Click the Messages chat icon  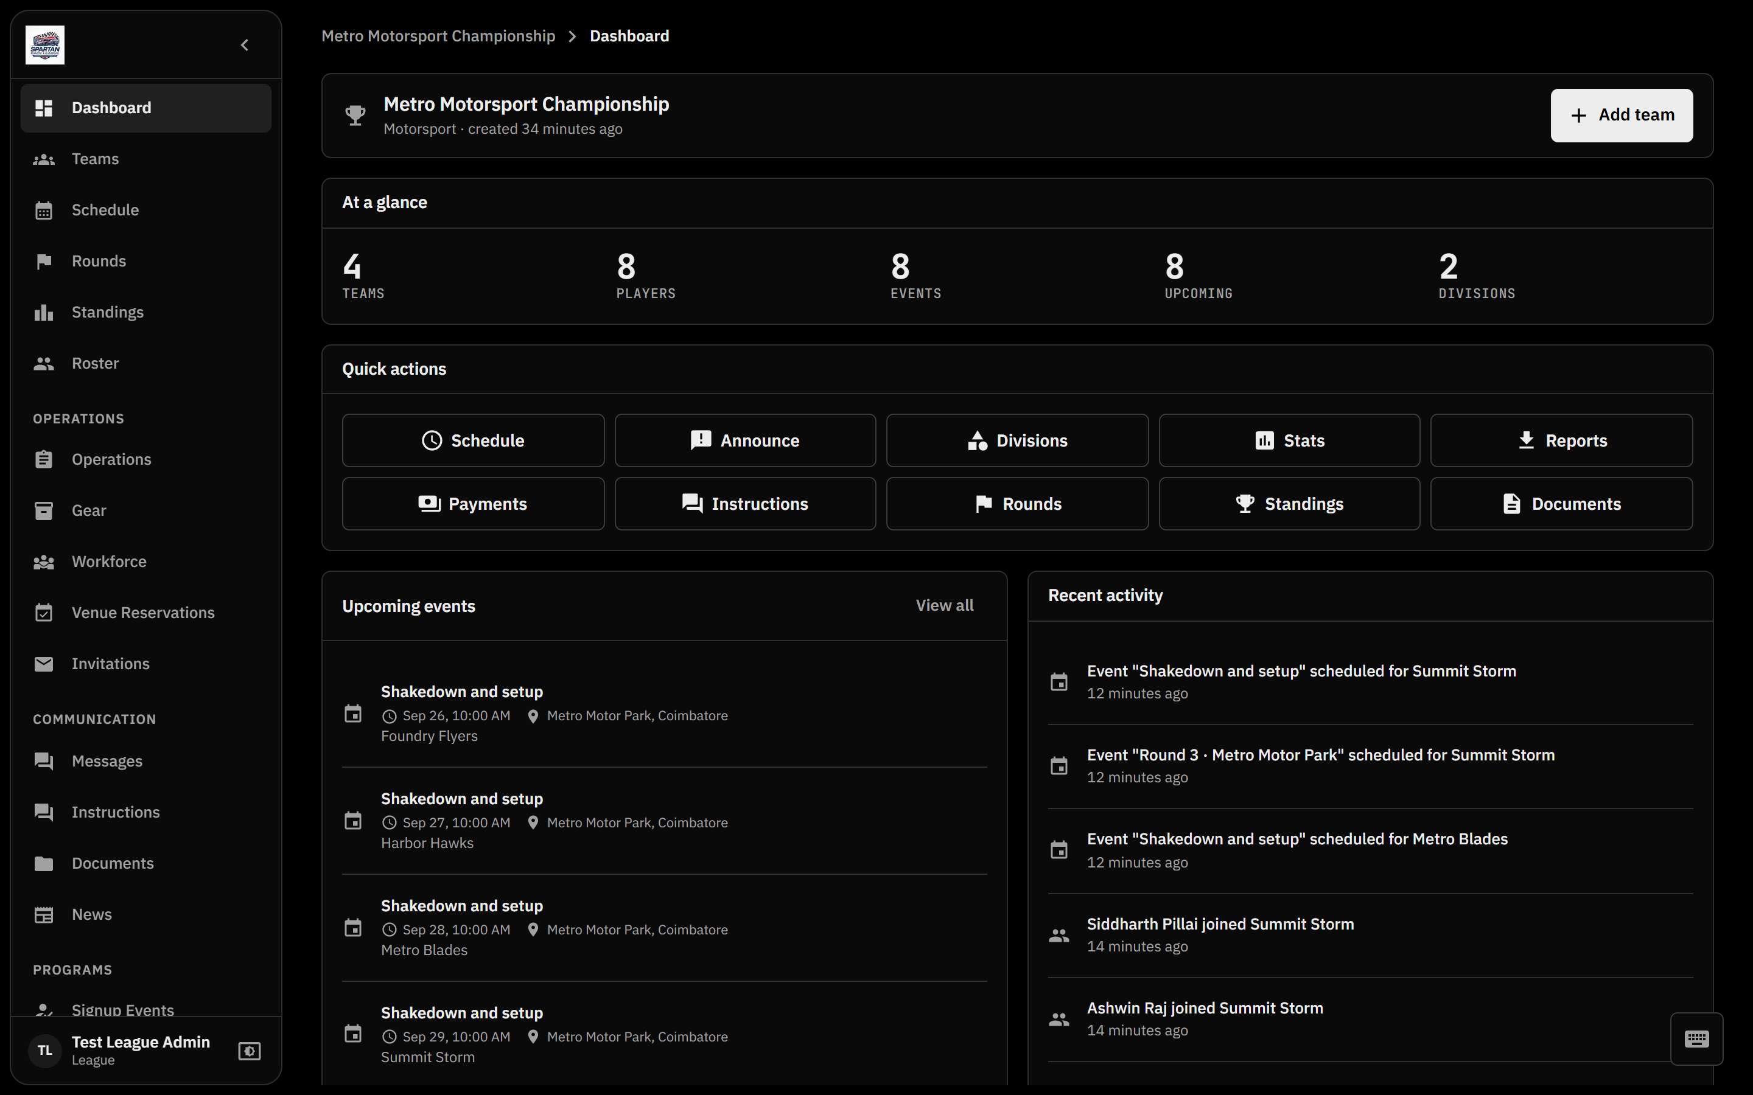[x=44, y=761]
